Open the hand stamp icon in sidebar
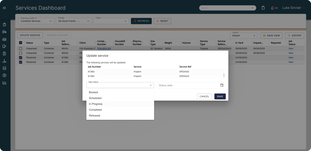 4,61
